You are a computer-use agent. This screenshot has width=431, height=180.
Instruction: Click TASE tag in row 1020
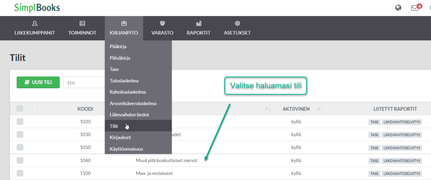[x=374, y=122]
